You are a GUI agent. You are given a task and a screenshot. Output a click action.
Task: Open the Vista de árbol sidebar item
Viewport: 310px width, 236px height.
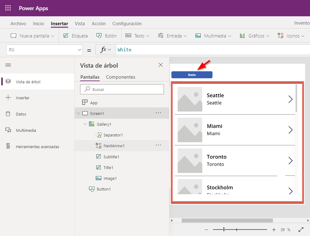click(37, 81)
